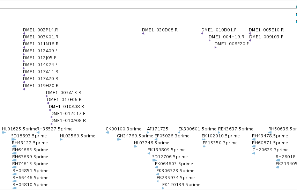The width and height of the screenshot is (297, 190).
Task: Click the blue arrow under SD12706.5prime
Action: (x=154, y=160)
